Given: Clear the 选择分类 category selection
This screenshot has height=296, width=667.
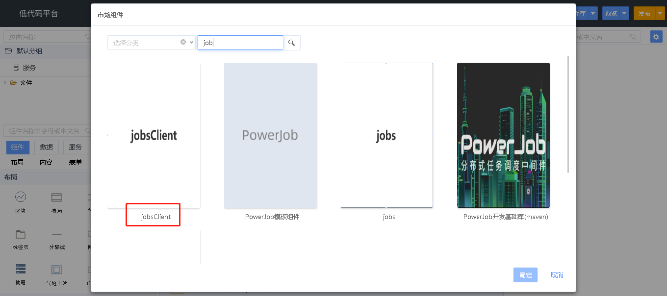Looking at the screenshot, I should pyautogui.click(x=183, y=42).
